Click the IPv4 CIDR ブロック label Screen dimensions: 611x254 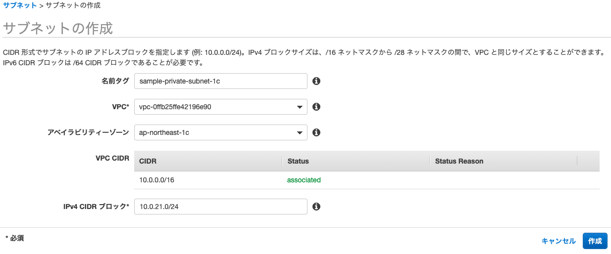96,207
